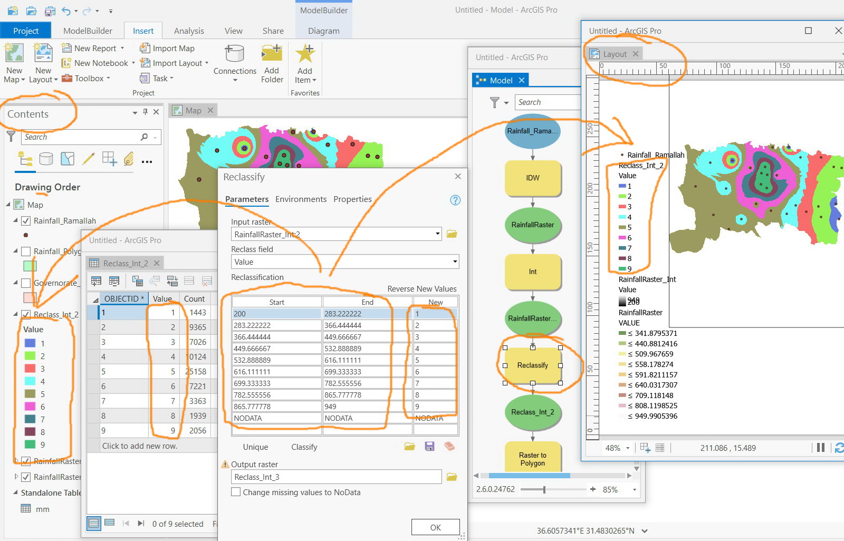The height and width of the screenshot is (541, 844).
Task: Open the Layout zoom 48% dropdown
Action: [628, 448]
